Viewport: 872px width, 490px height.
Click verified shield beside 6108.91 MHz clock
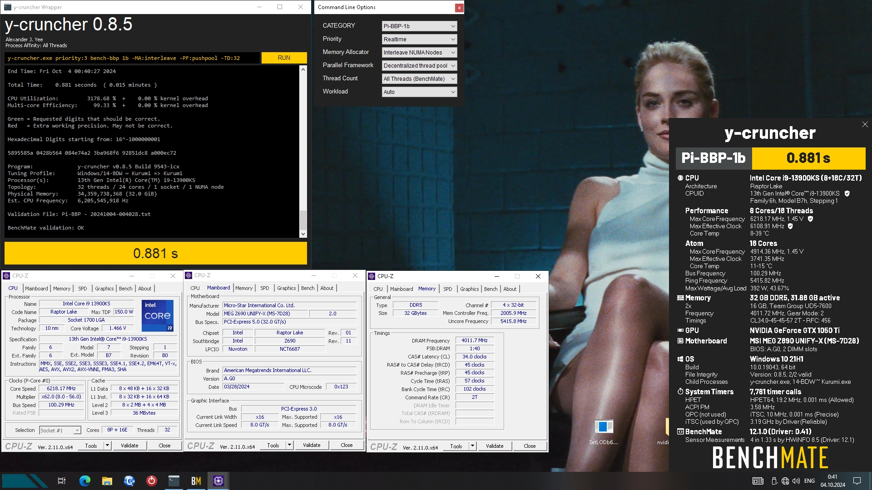click(x=790, y=226)
